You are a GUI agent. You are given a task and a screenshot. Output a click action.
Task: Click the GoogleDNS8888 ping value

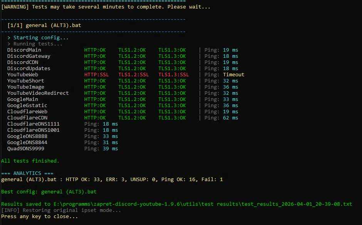coord(110,136)
